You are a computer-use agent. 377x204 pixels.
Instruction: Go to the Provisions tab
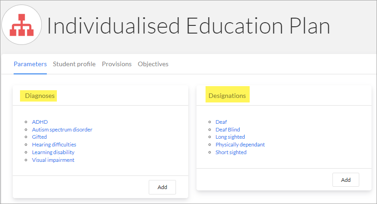pyautogui.click(x=116, y=64)
